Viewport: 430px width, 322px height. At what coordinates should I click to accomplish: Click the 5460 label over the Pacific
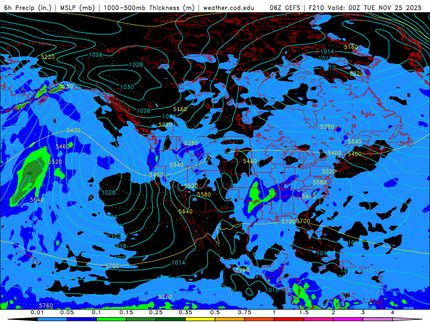[x=62, y=147]
